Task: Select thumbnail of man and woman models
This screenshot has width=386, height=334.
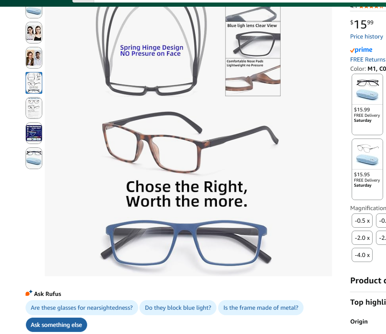Action: 34,58
